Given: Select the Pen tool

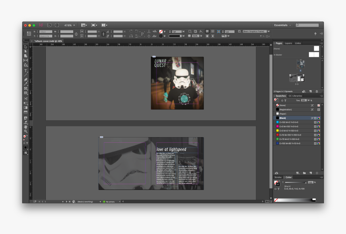Looking at the screenshot, I should pos(26,79).
